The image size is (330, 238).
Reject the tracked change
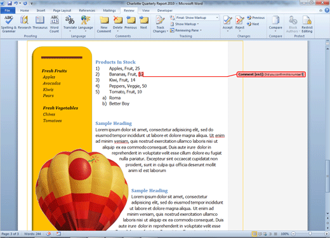click(240, 22)
